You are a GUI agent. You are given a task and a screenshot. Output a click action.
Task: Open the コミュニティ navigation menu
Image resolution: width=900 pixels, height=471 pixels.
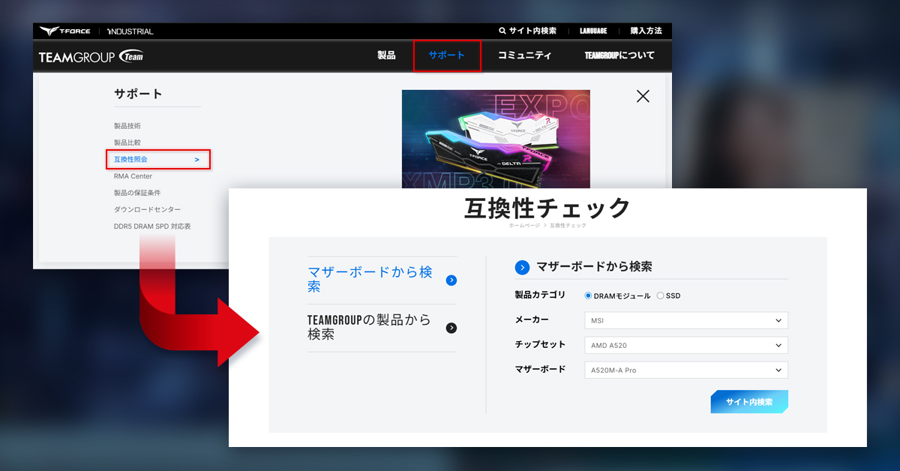click(524, 55)
